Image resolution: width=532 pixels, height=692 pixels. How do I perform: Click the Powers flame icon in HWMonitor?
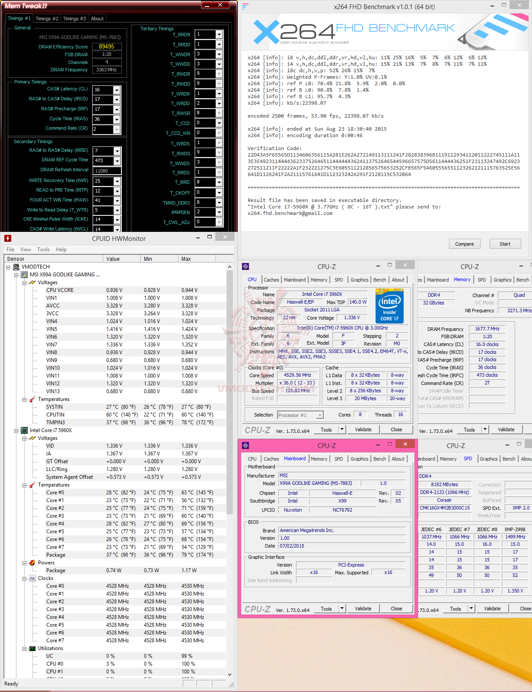tap(32, 563)
